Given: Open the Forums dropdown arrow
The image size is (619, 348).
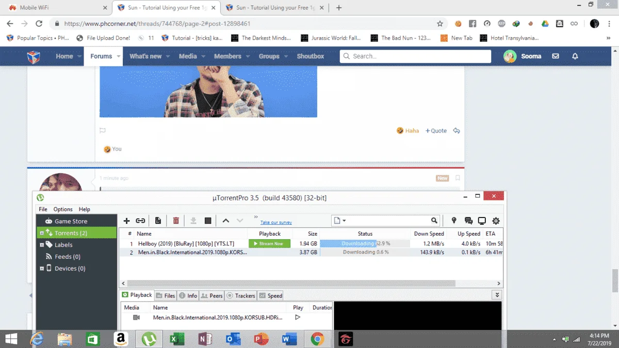Looking at the screenshot, I should (119, 56).
